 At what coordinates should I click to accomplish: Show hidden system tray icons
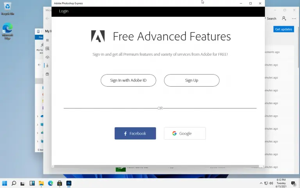[261, 183]
